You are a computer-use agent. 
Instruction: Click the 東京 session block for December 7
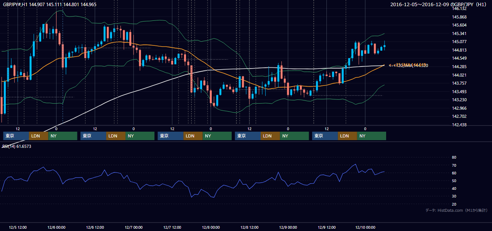[x=171, y=136]
